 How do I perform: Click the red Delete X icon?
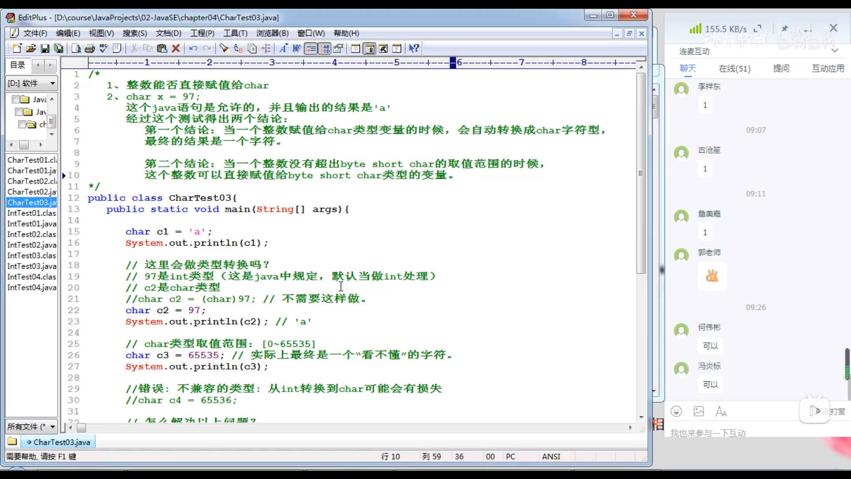(x=176, y=48)
